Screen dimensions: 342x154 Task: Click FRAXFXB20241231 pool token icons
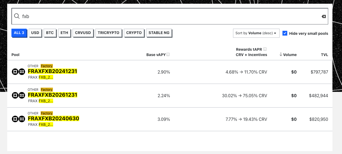pos(18,72)
